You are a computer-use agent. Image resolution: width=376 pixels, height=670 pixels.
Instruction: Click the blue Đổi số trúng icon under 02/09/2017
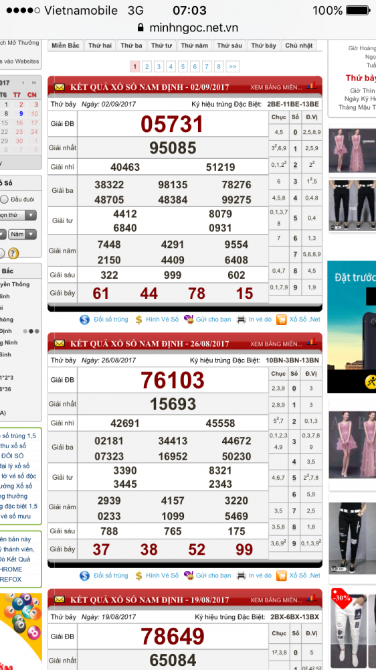tap(84, 319)
